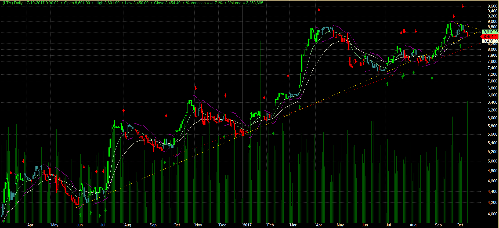Click the Volume = 2,258,665 readout
The width and height of the screenshot is (499, 228).
click(246, 3)
